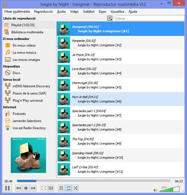Viewport: 187px width, 195px height.
Task: Click the Podcasts broadcast icon
Action: (7, 113)
